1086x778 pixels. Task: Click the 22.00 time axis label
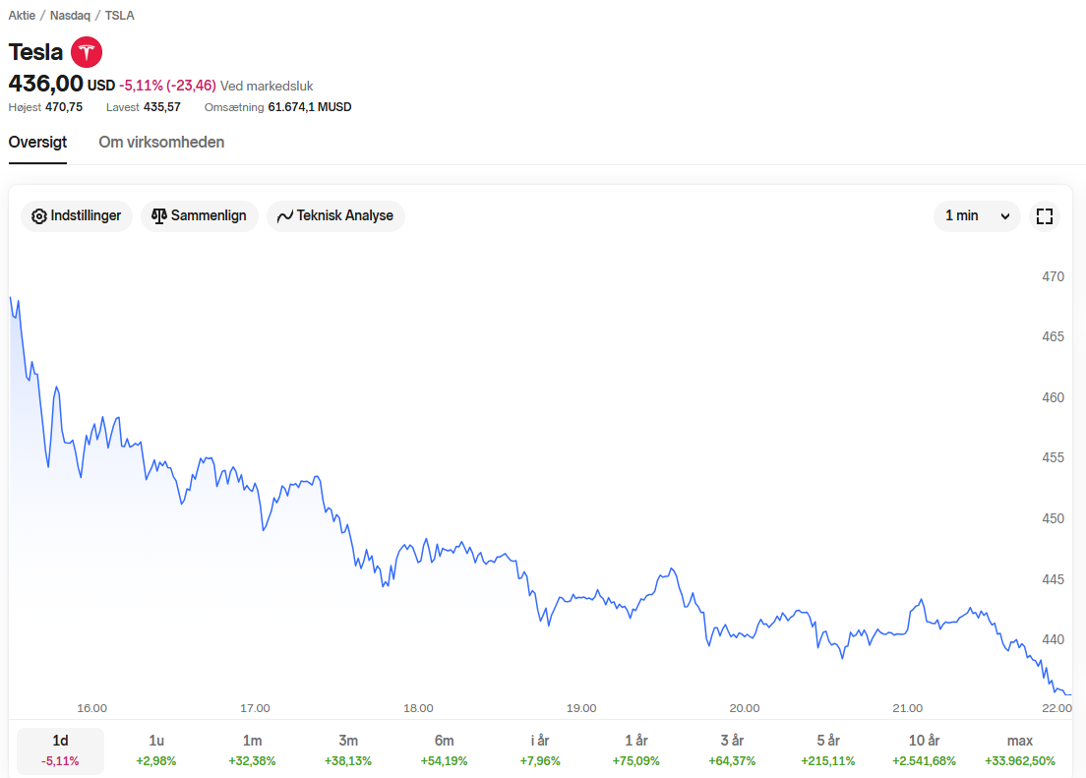click(1056, 708)
